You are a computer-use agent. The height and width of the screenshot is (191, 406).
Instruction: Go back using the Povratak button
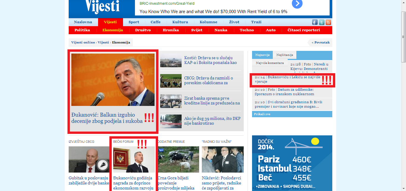tap(320, 43)
